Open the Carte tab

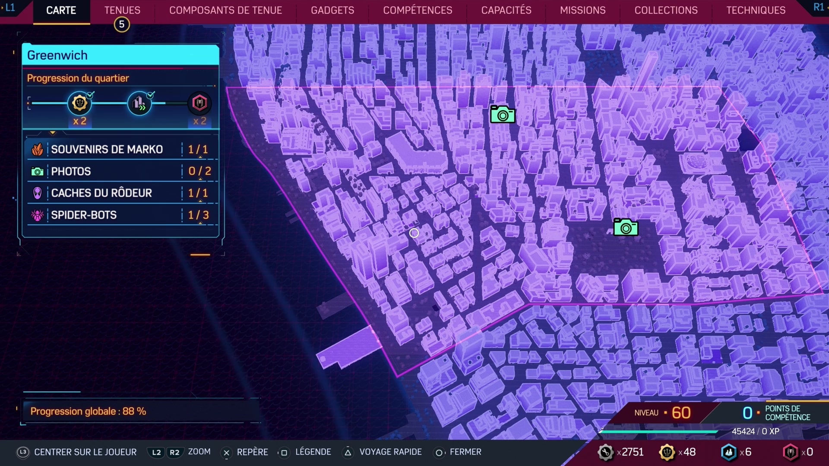point(61,10)
